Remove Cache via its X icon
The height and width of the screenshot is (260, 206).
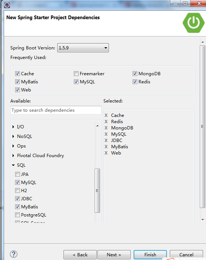pyautogui.click(x=106, y=115)
